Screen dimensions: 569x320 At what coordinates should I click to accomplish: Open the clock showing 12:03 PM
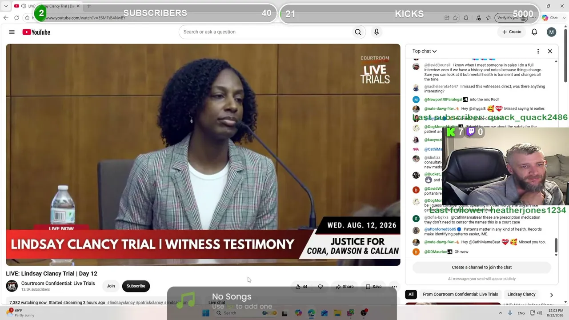556,313
